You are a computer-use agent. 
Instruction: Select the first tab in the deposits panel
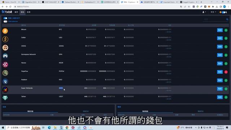tap(30, 111)
